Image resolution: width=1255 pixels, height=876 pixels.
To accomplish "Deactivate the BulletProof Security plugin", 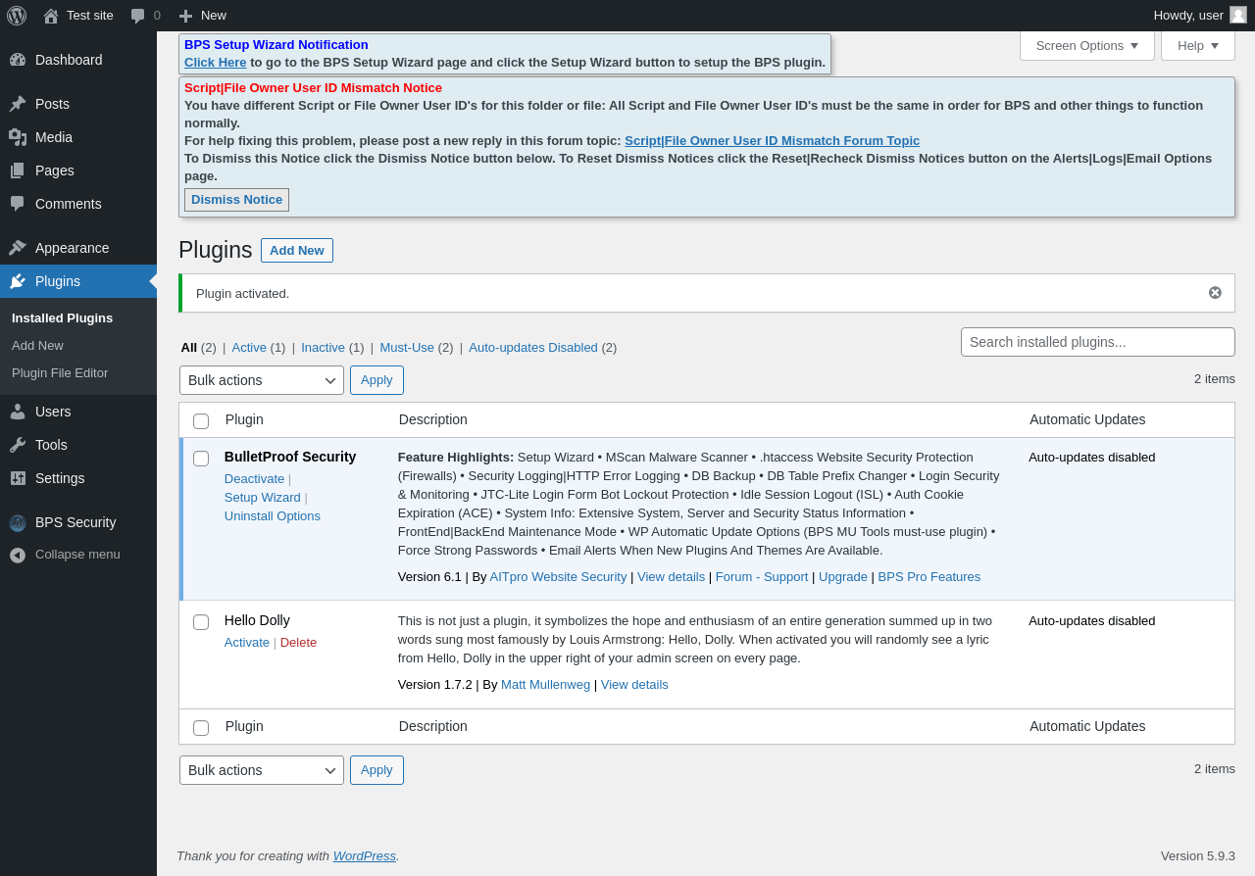I will tap(254, 479).
